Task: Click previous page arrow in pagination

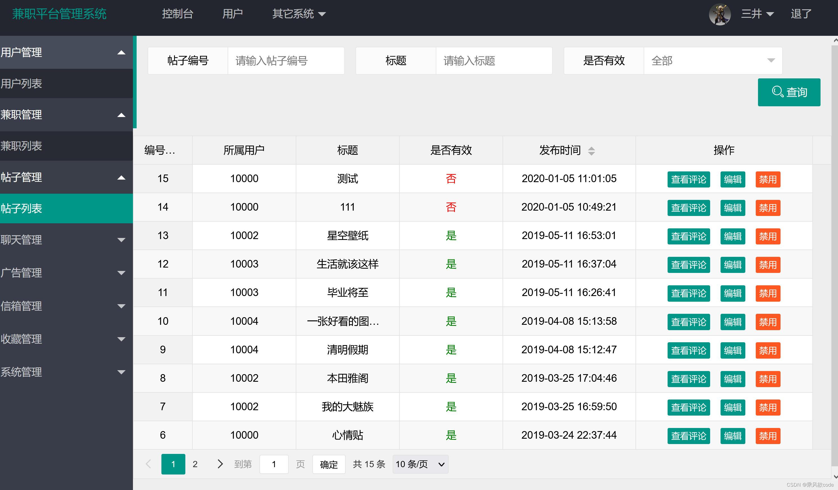Action: 149,464
